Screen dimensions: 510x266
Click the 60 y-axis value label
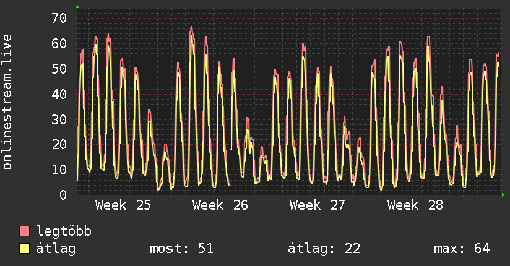59,43
